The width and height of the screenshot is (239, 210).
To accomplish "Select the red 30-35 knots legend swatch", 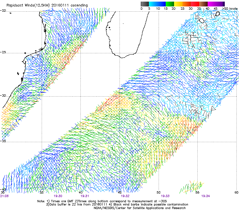I will click(x=195, y=4).
